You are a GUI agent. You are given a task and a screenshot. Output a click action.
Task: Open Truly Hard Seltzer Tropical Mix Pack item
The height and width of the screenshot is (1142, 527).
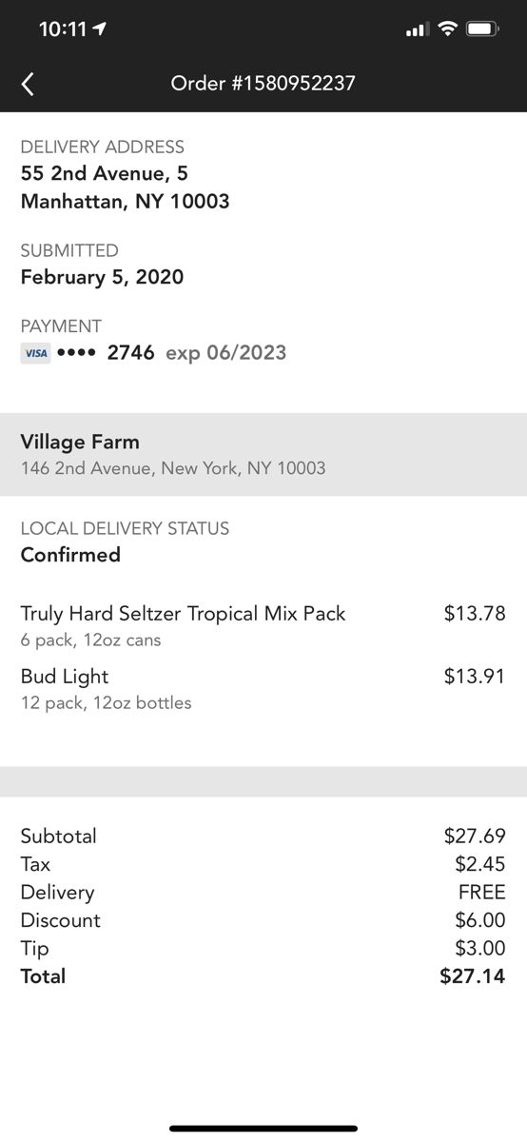263,625
